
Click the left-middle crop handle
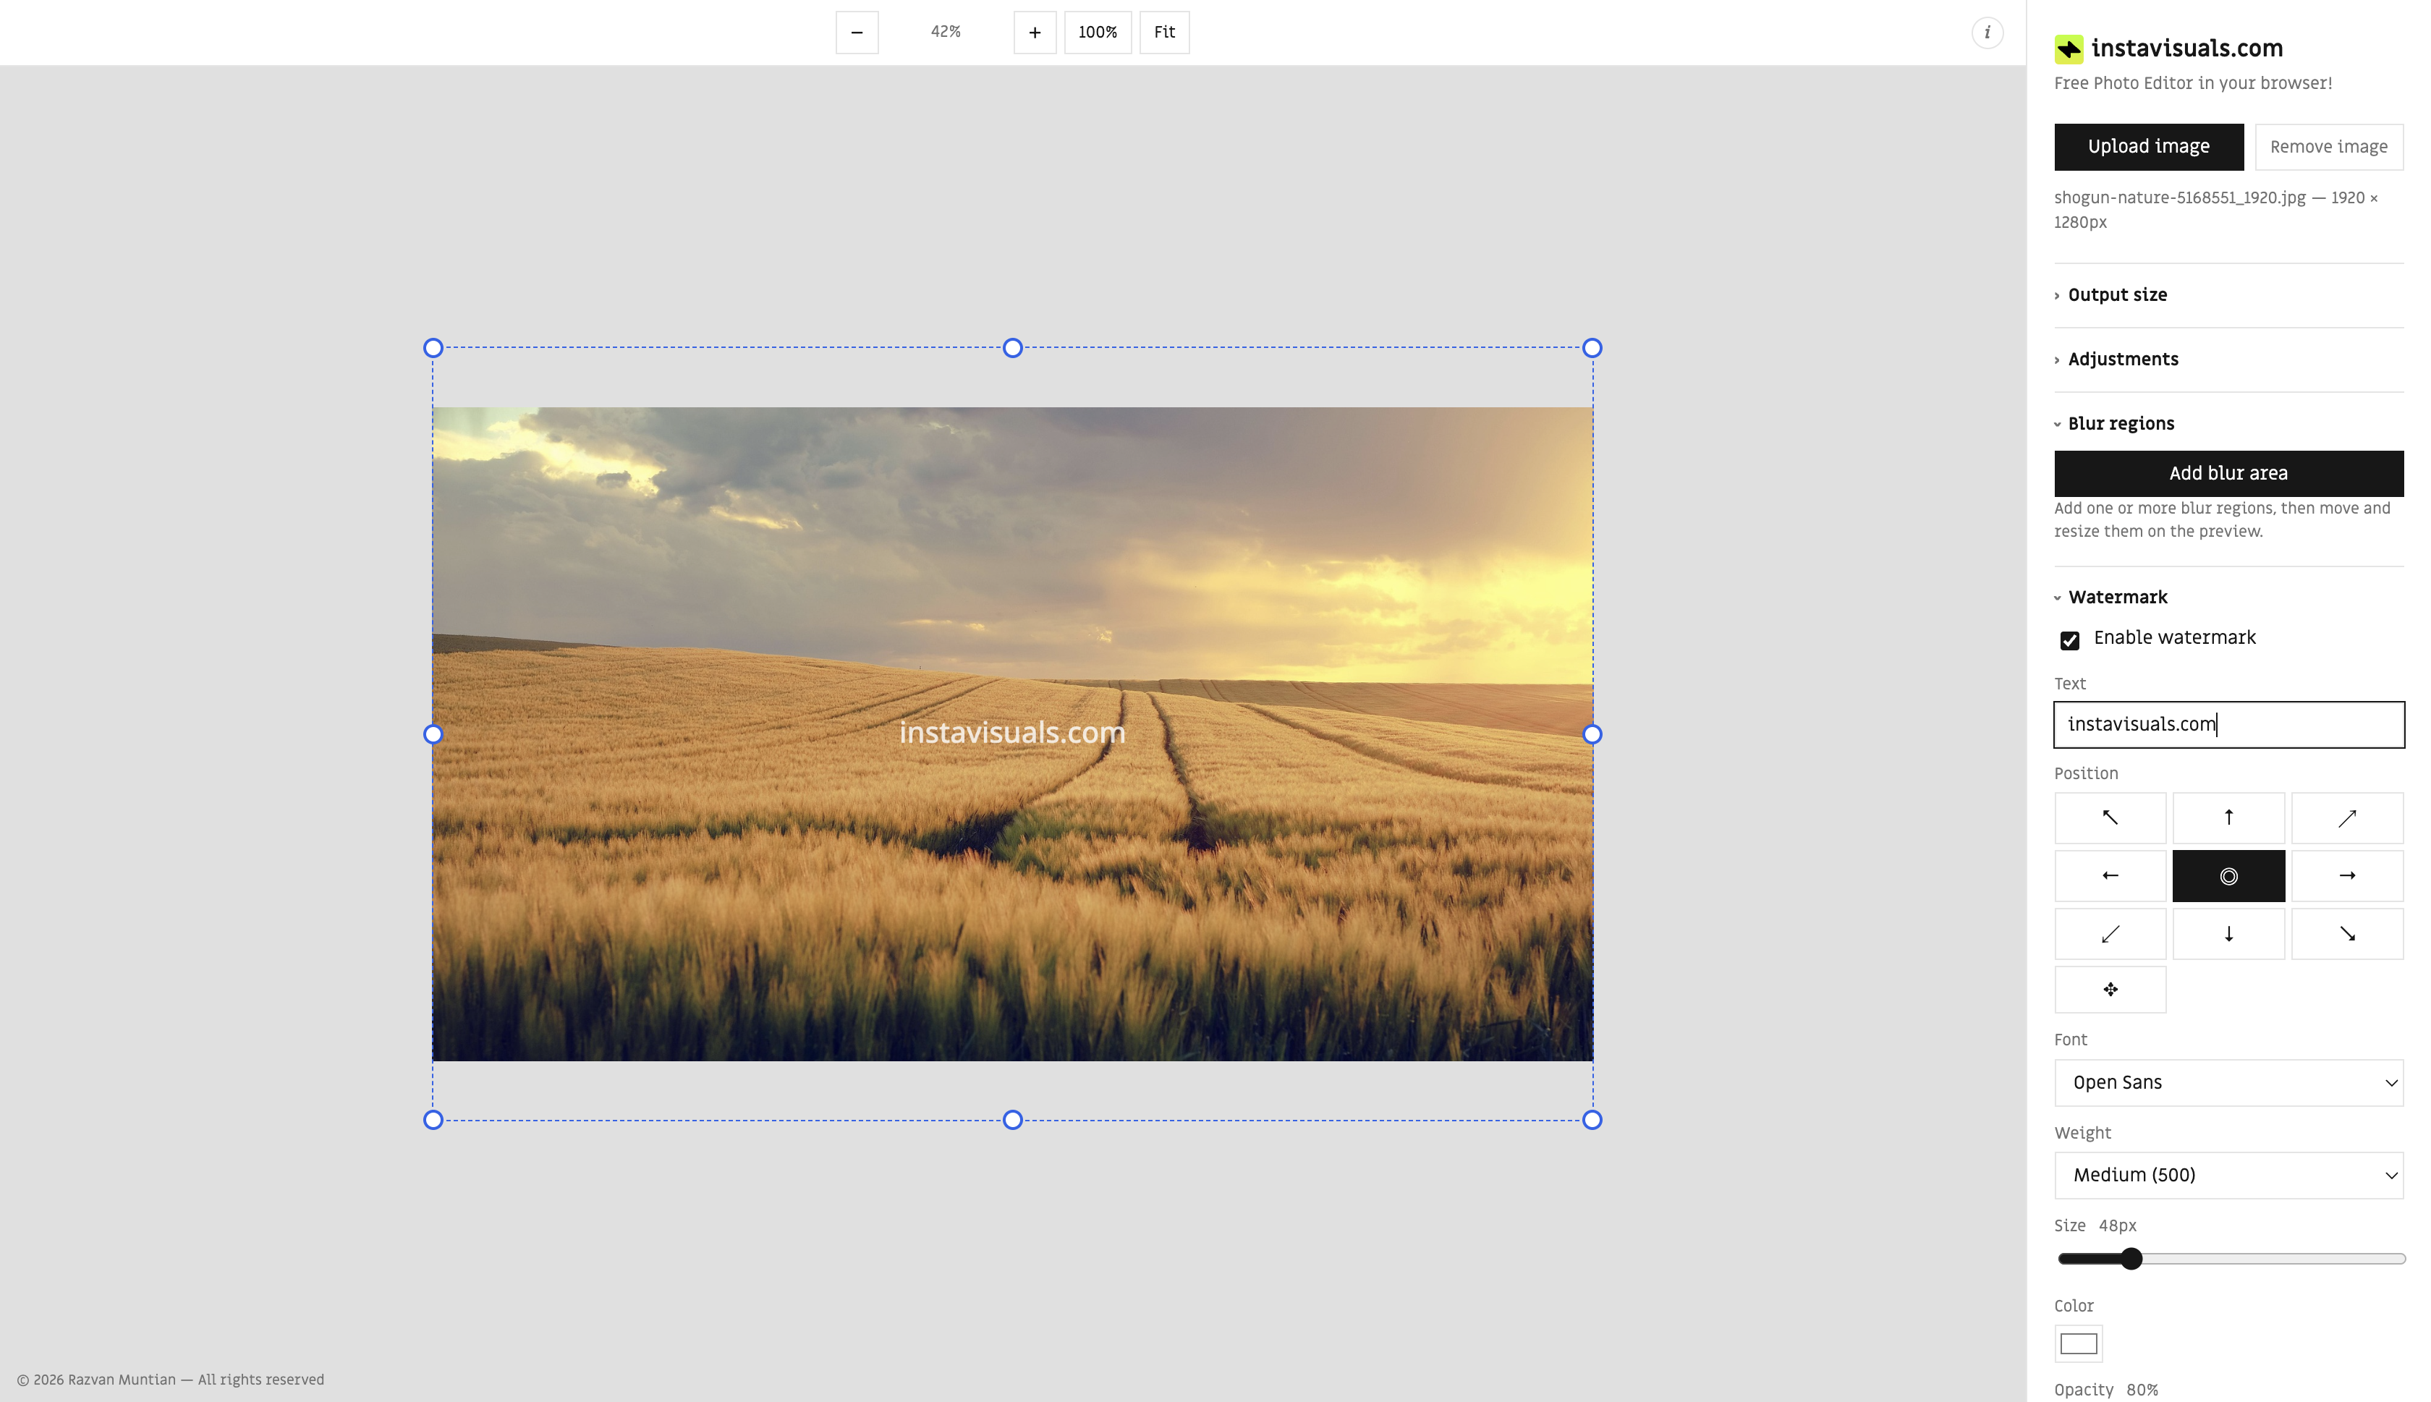[433, 734]
